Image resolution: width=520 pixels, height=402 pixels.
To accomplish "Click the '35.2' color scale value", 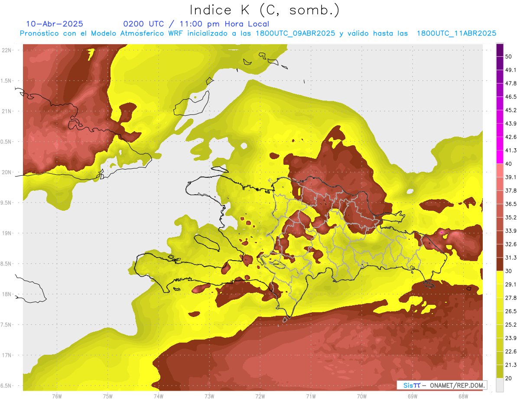I will click(511, 217).
